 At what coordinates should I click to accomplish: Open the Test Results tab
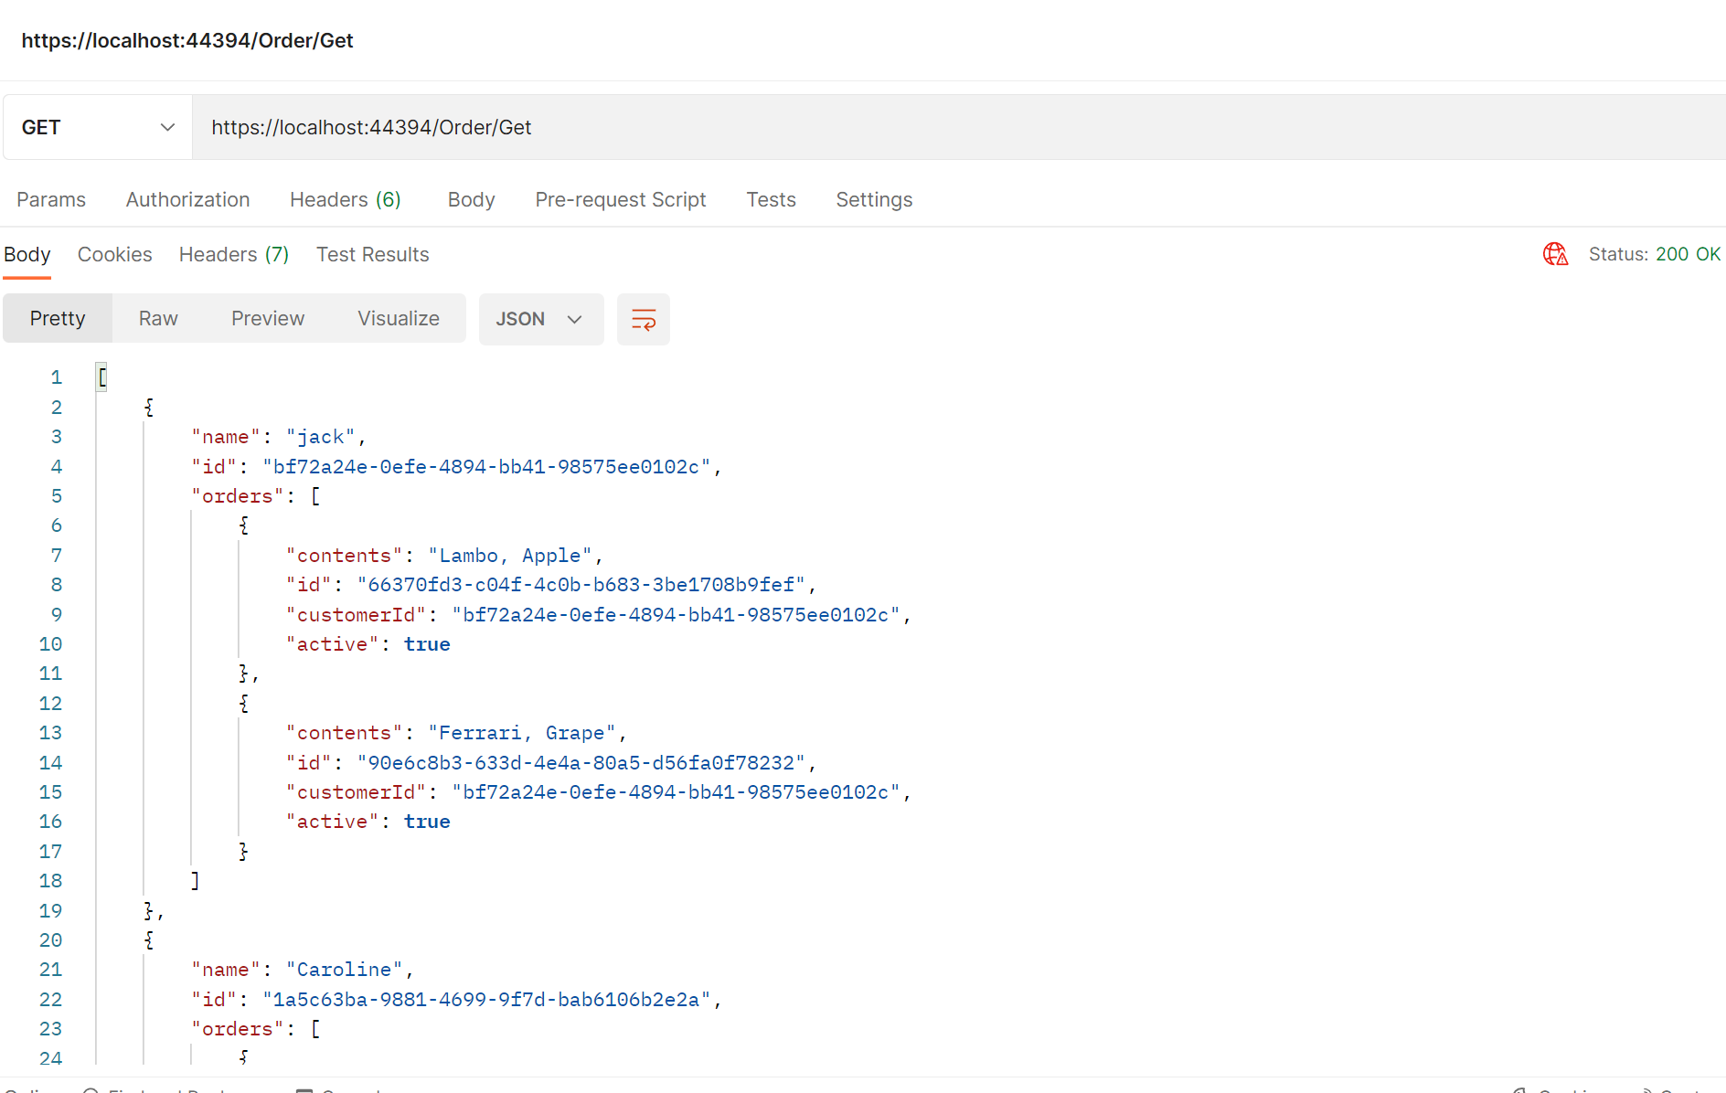pyautogui.click(x=372, y=254)
